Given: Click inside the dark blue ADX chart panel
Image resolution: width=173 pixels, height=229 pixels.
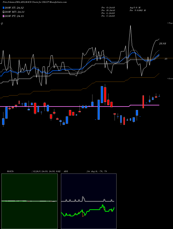Looking at the screenshot, I should (x=89, y=201).
